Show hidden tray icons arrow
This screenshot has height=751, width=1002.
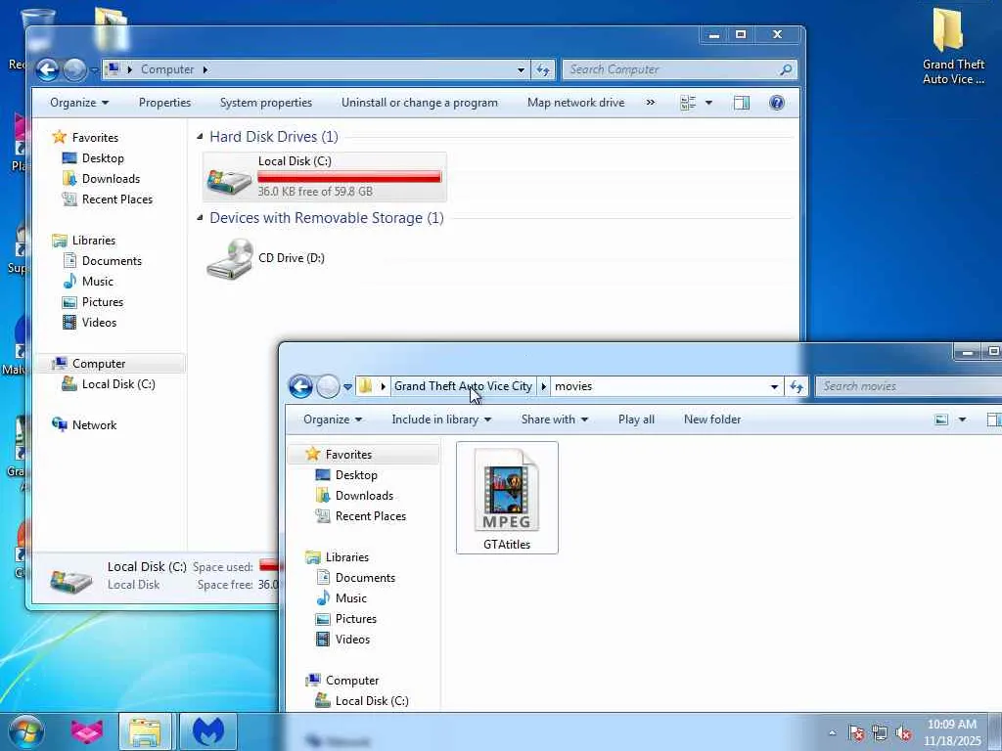832,732
